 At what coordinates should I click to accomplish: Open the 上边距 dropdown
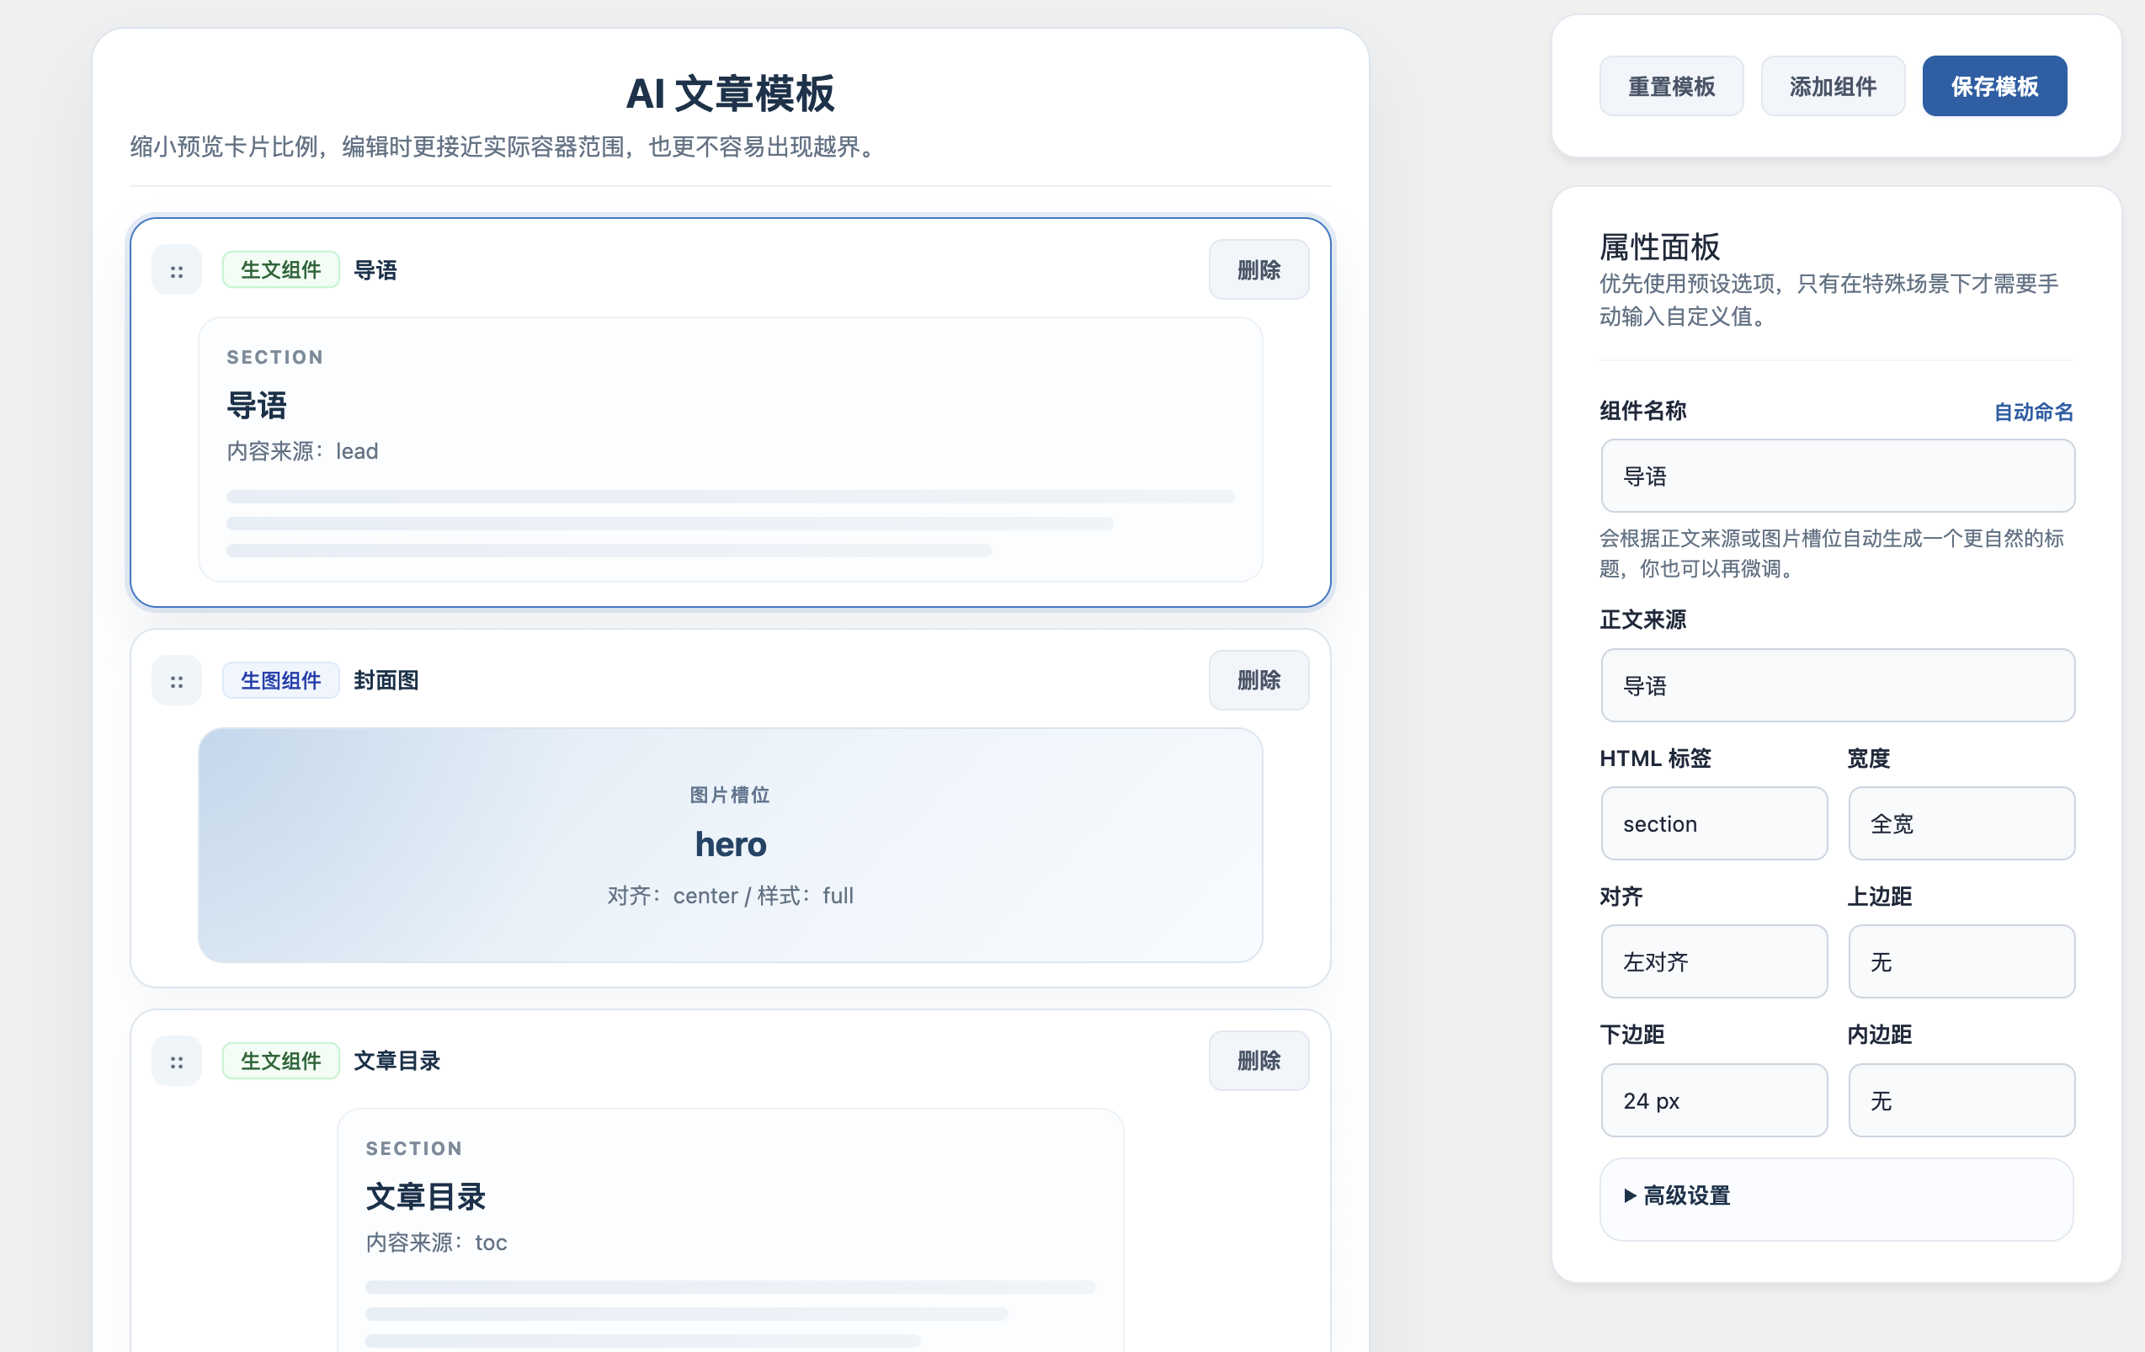[x=1961, y=961]
